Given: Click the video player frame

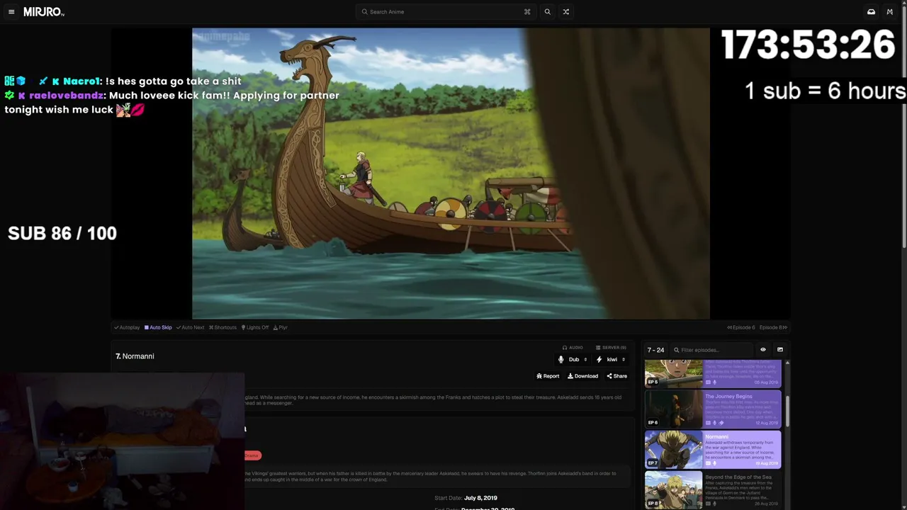Looking at the screenshot, I should coord(451,174).
